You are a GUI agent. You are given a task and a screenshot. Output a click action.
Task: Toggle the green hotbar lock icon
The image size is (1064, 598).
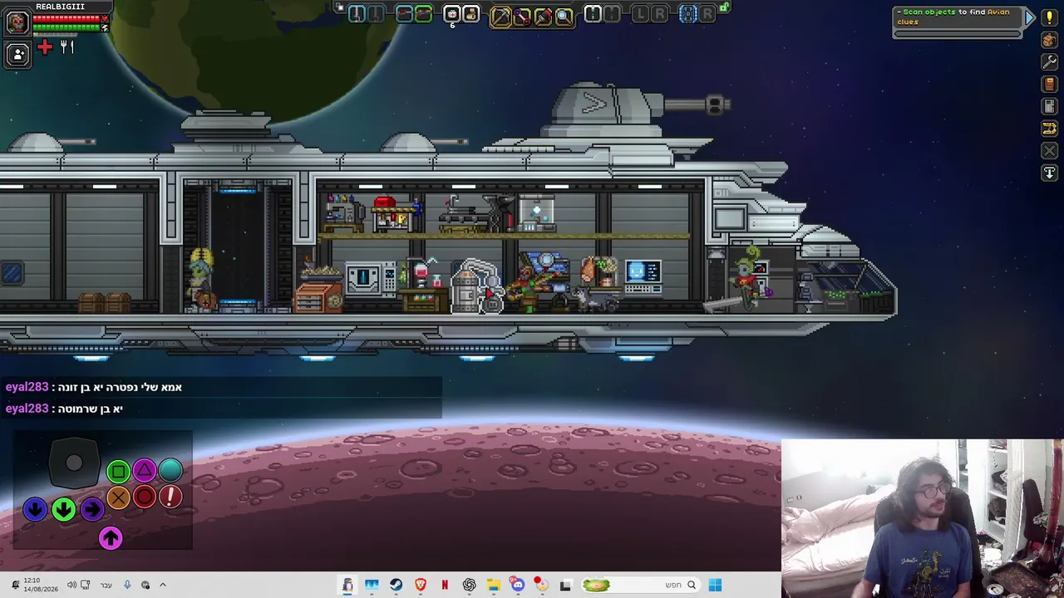(724, 8)
